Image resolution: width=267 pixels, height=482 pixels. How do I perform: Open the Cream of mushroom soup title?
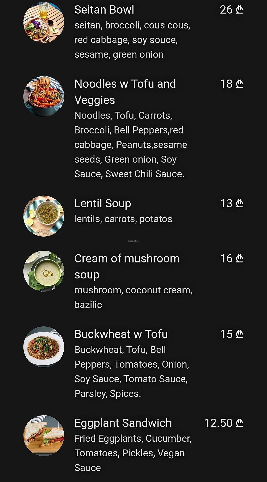127,266
